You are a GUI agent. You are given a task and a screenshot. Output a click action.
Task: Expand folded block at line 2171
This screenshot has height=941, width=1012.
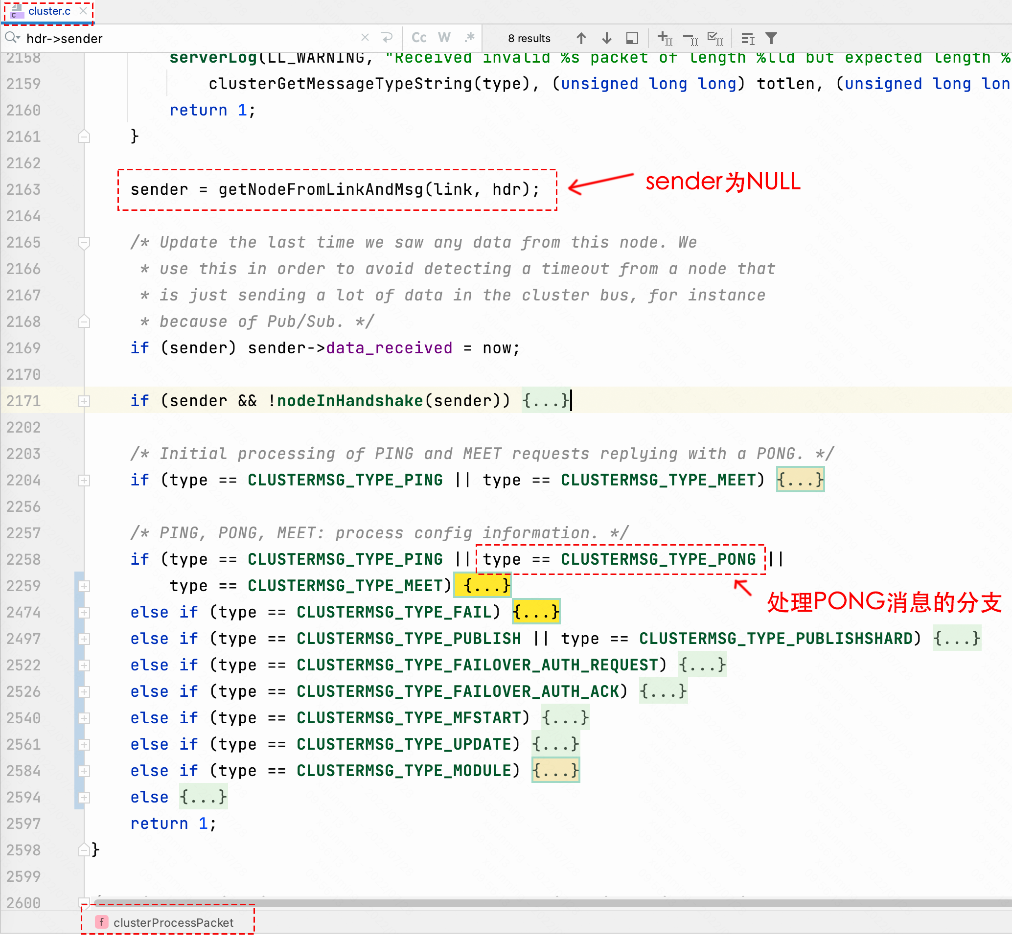click(85, 402)
